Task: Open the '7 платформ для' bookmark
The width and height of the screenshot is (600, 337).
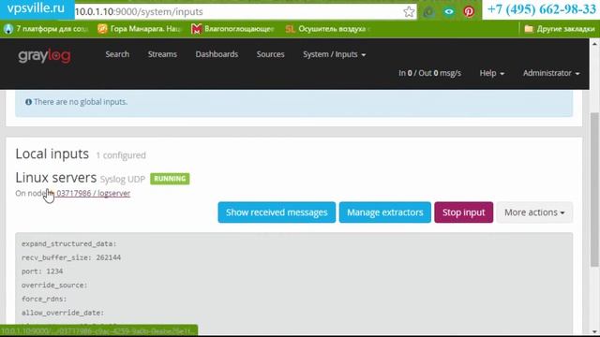Action: click(46, 29)
